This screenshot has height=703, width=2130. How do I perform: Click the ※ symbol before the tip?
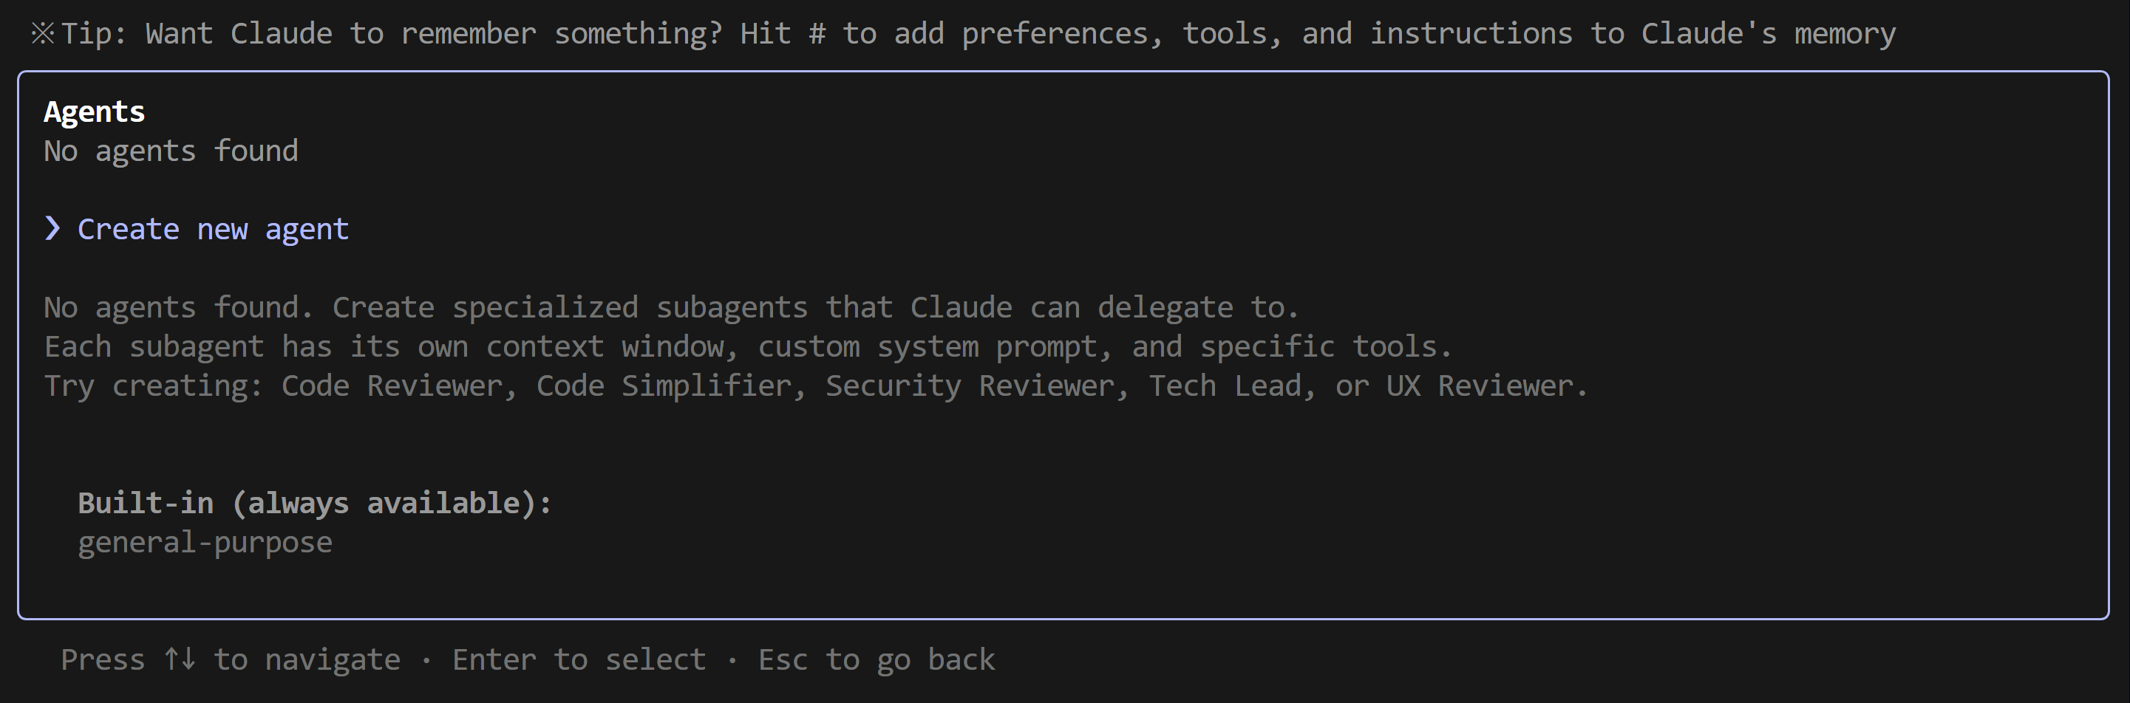click(42, 34)
